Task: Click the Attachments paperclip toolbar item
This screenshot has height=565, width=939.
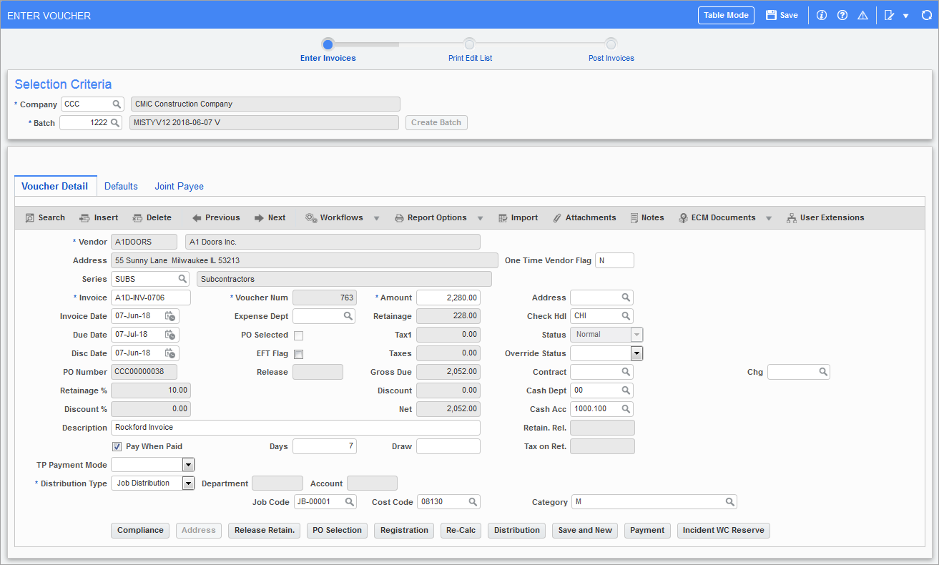Action: pyautogui.click(x=584, y=217)
